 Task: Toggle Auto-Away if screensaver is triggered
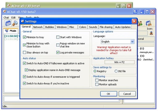tap(24, 77)
